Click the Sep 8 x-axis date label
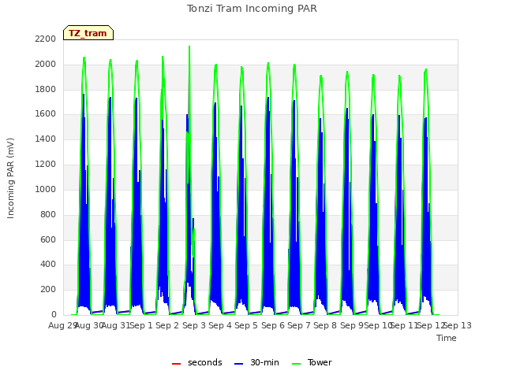This screenshot has width=505, height=378. point(325,325)
